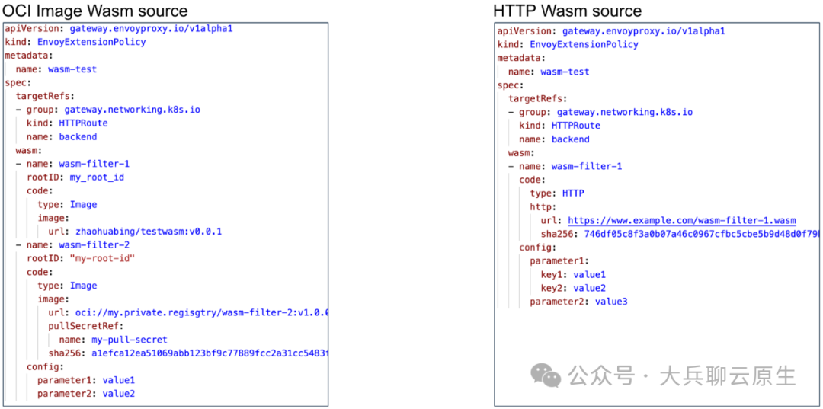Image resolution: width=823 pixels, height=409 pixels.
Task: Select the sha256 hash starting 746df05c
Action: click(x=694, y=234)
